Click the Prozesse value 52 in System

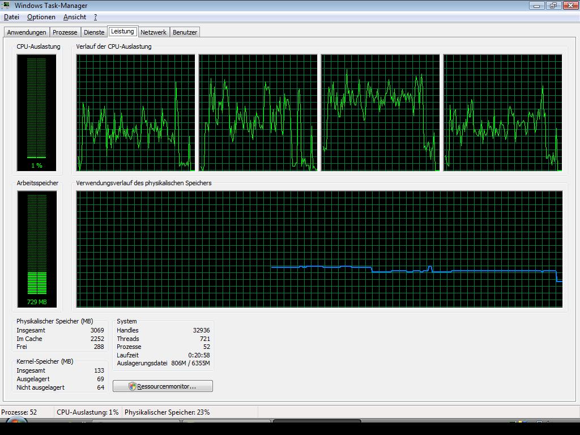point(207,347)
